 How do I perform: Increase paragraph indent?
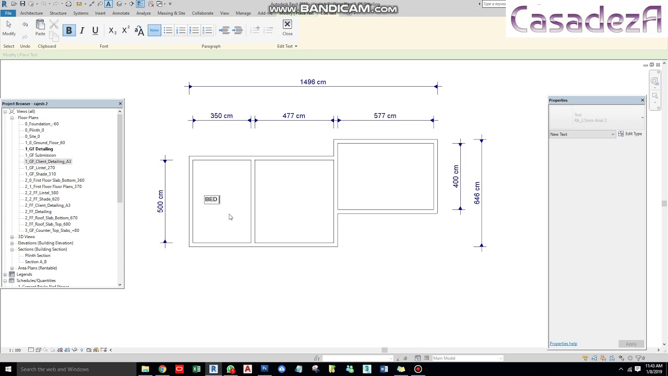point(237,30)
